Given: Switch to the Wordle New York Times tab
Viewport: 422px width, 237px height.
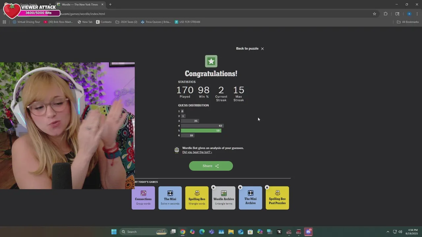Looking at the screenshot, I should pos(79,4).
